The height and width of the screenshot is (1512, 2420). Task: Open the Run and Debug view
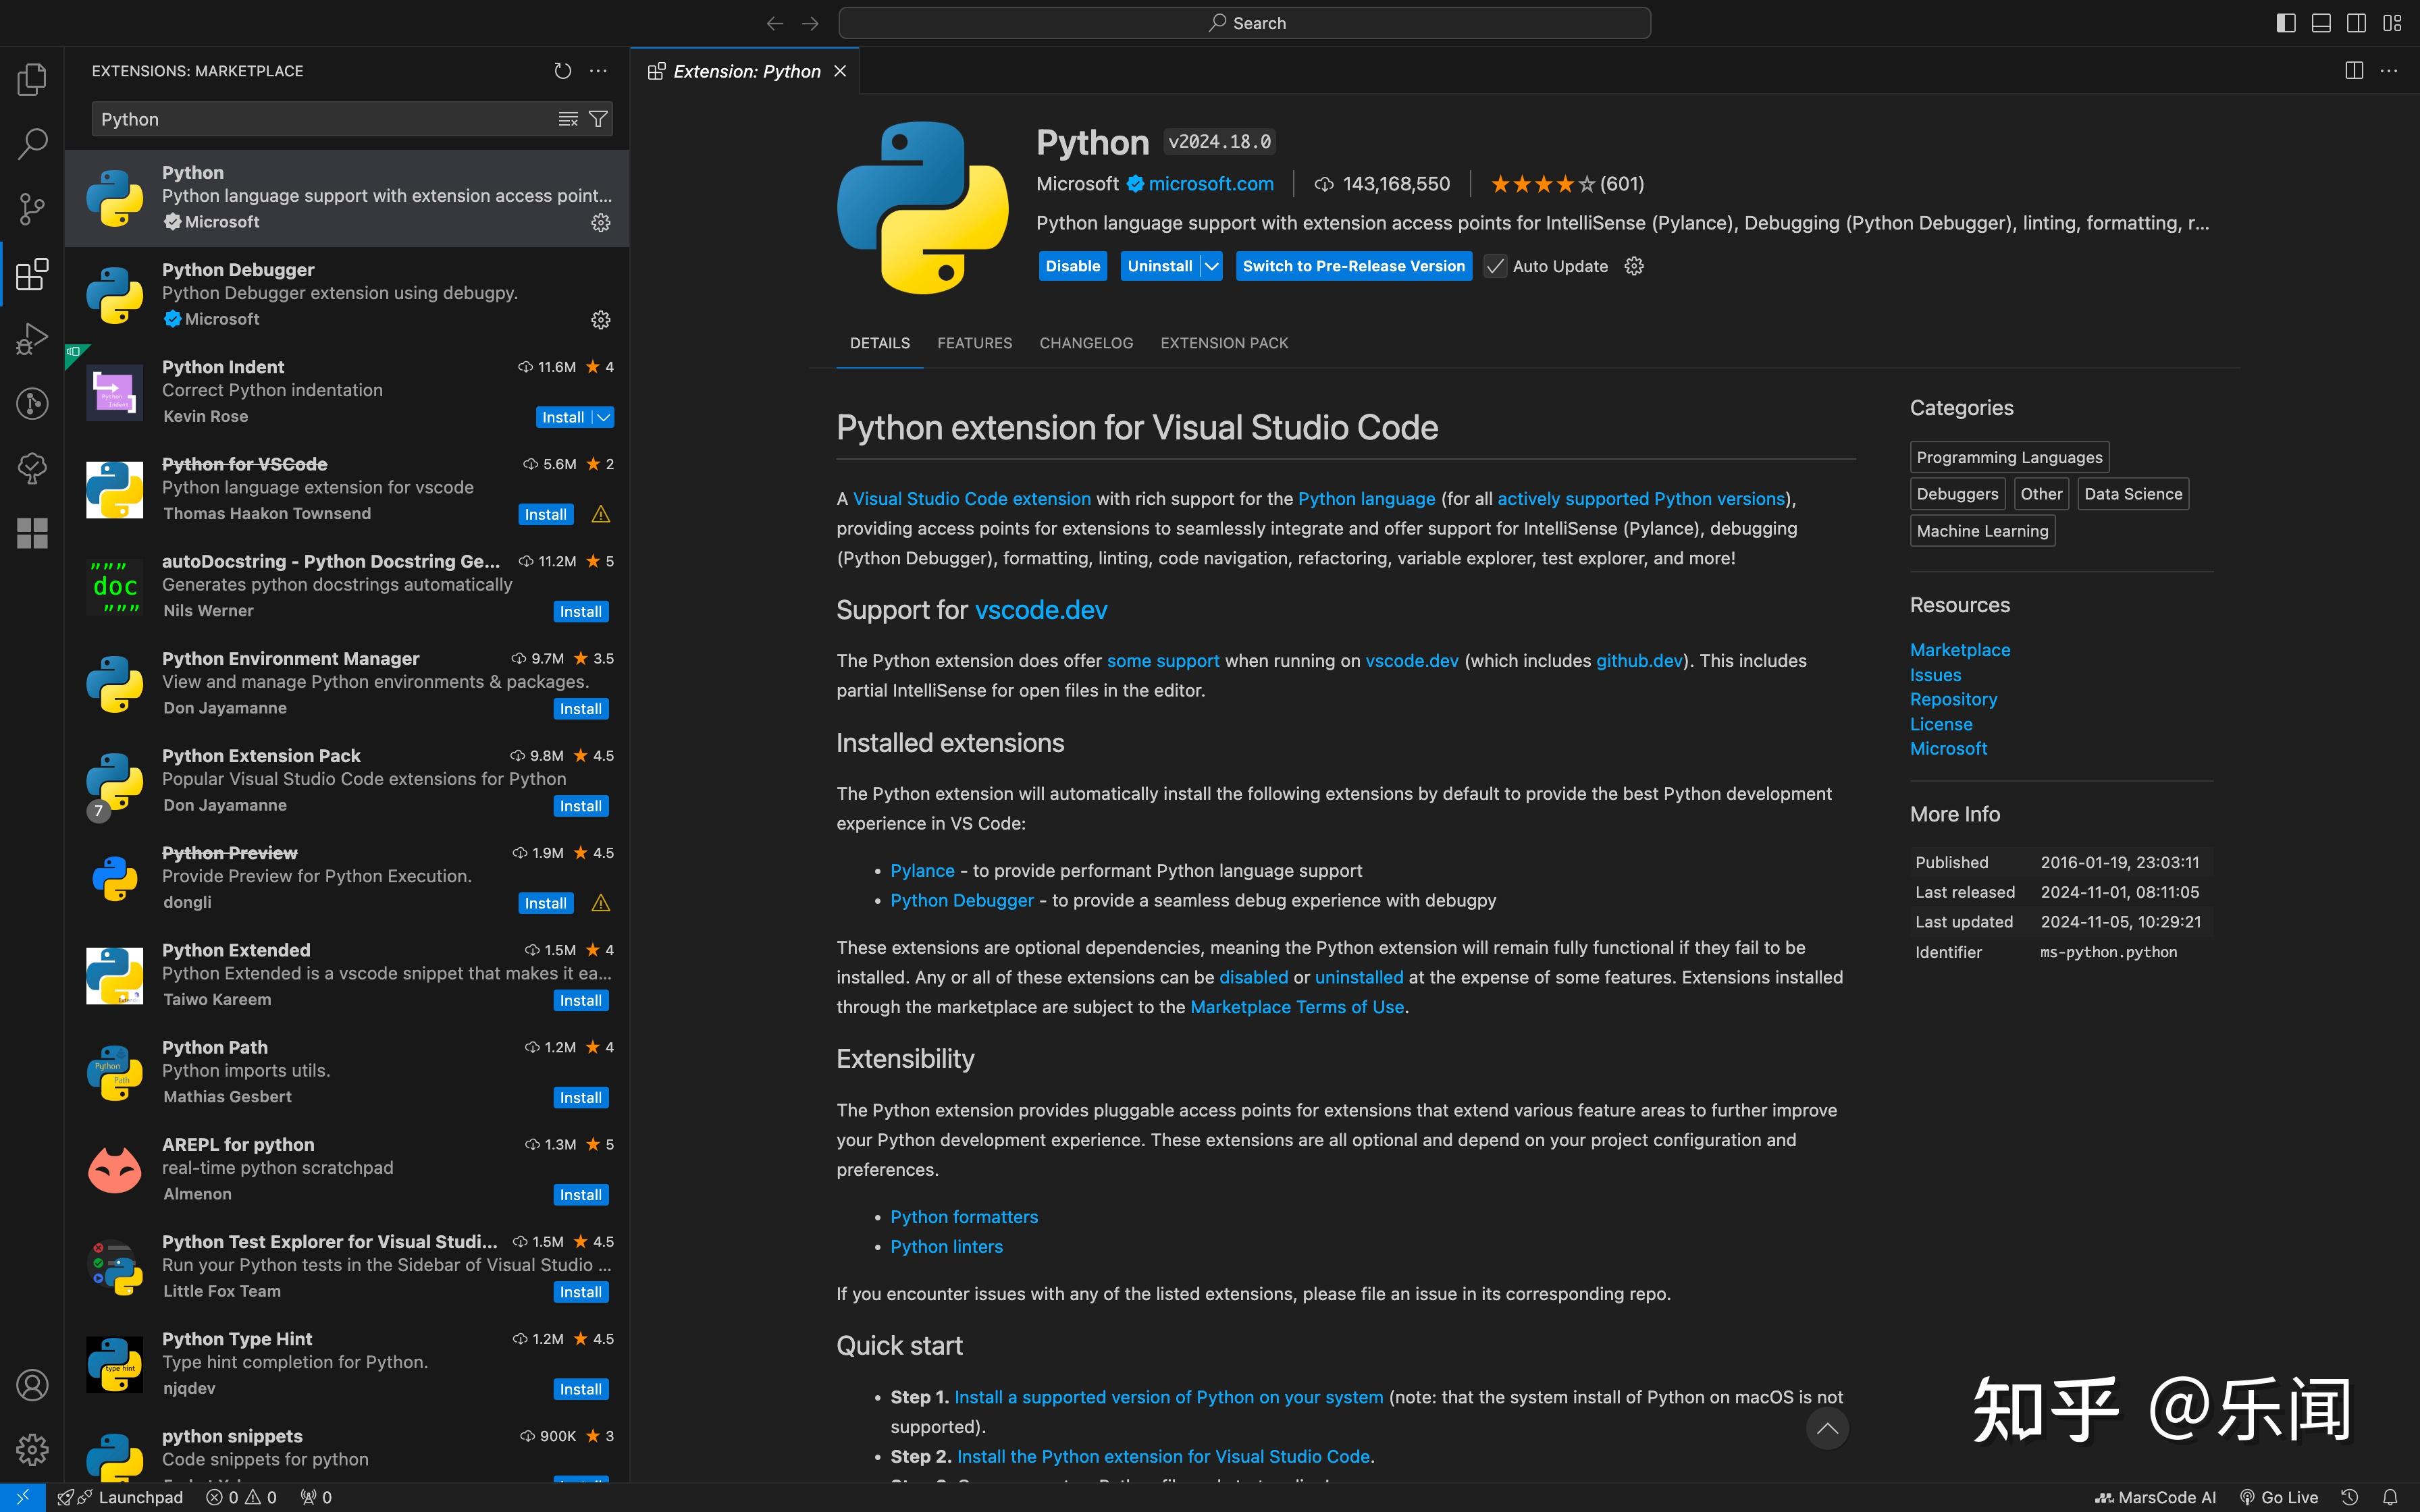(x=32, y=339)
